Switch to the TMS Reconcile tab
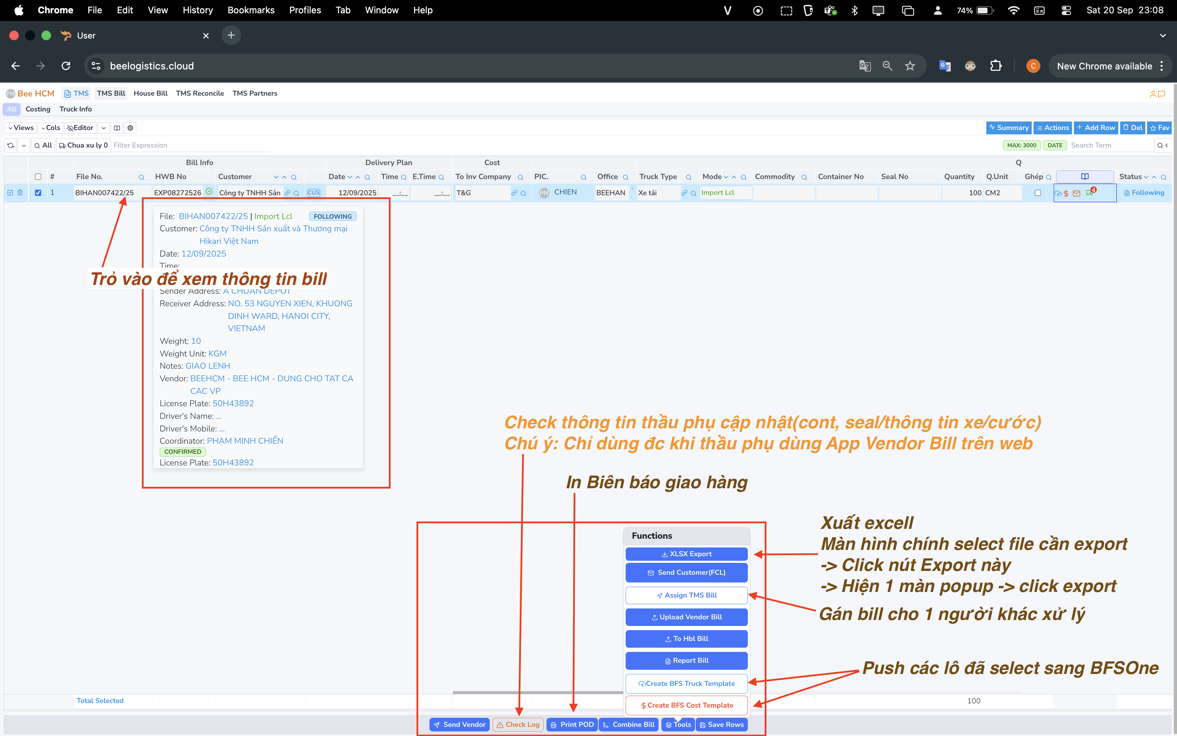Screen dimensions: 1177x736 (x=200, y=94)
